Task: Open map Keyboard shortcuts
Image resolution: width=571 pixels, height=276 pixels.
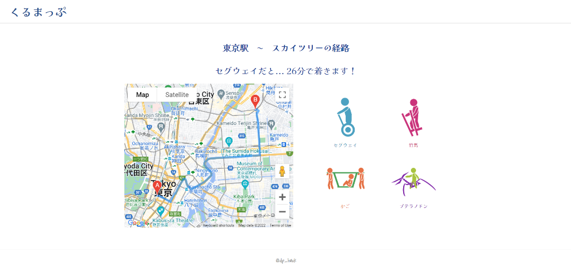Action: [219, 225]
